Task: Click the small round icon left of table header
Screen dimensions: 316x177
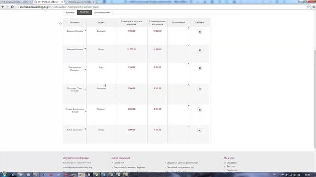Action: coord(60,23)
